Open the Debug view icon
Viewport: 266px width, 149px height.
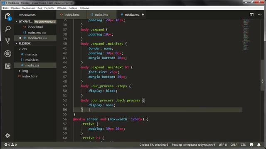pos(7,53)
